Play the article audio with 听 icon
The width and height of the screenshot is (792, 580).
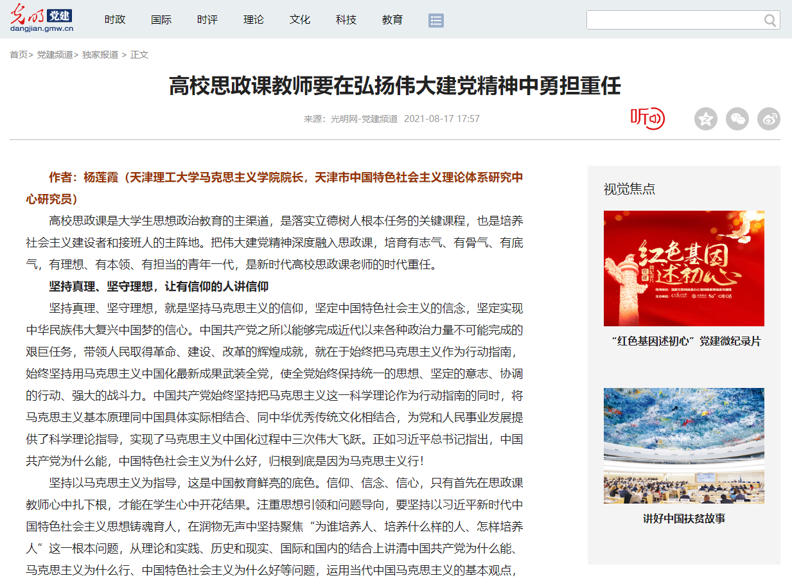[x=647, y=118]
